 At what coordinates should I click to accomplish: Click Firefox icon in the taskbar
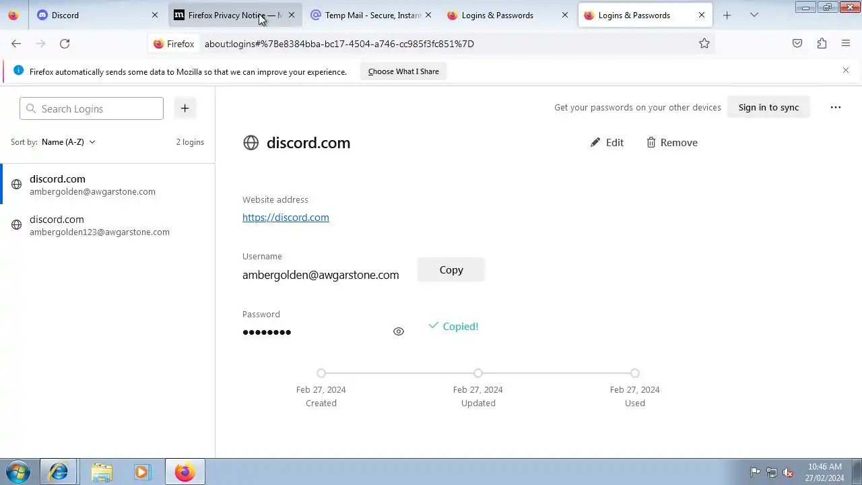tap(185, 472)
